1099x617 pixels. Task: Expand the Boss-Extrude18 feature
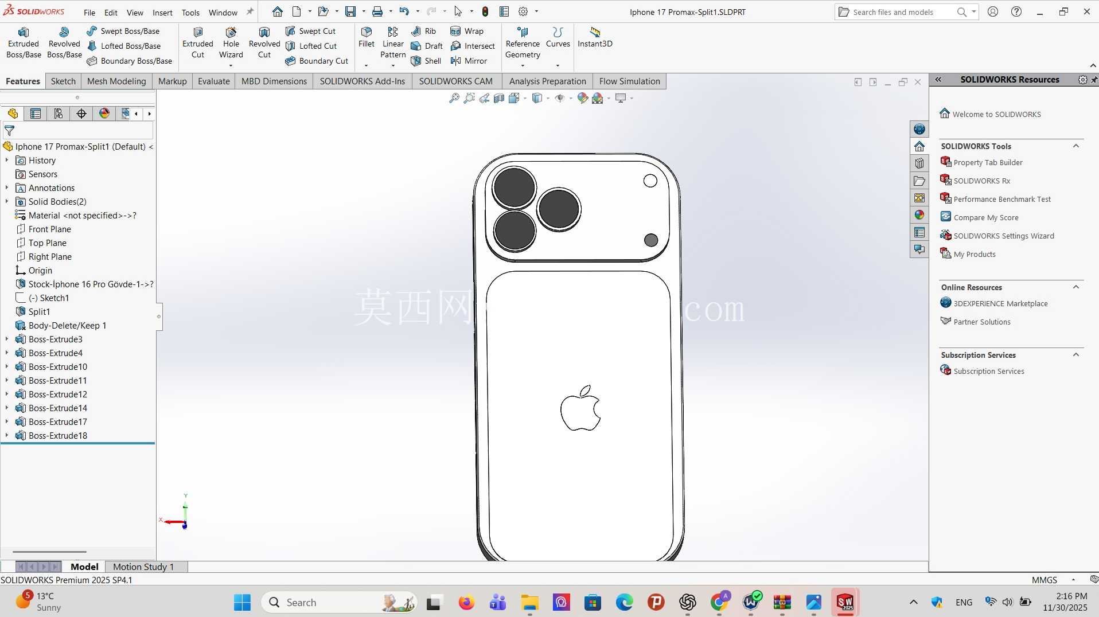(x=7, y=436)
